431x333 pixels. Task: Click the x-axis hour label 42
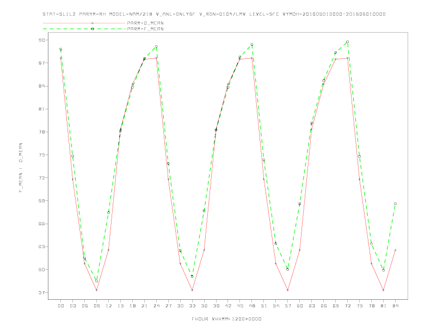tap(228, 306)
